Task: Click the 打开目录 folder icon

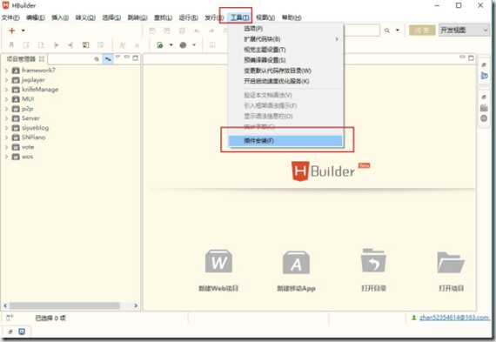Action: [x=373, y=260]
